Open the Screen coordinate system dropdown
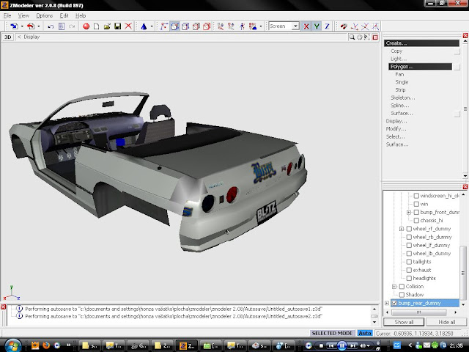 coord(295,26)
